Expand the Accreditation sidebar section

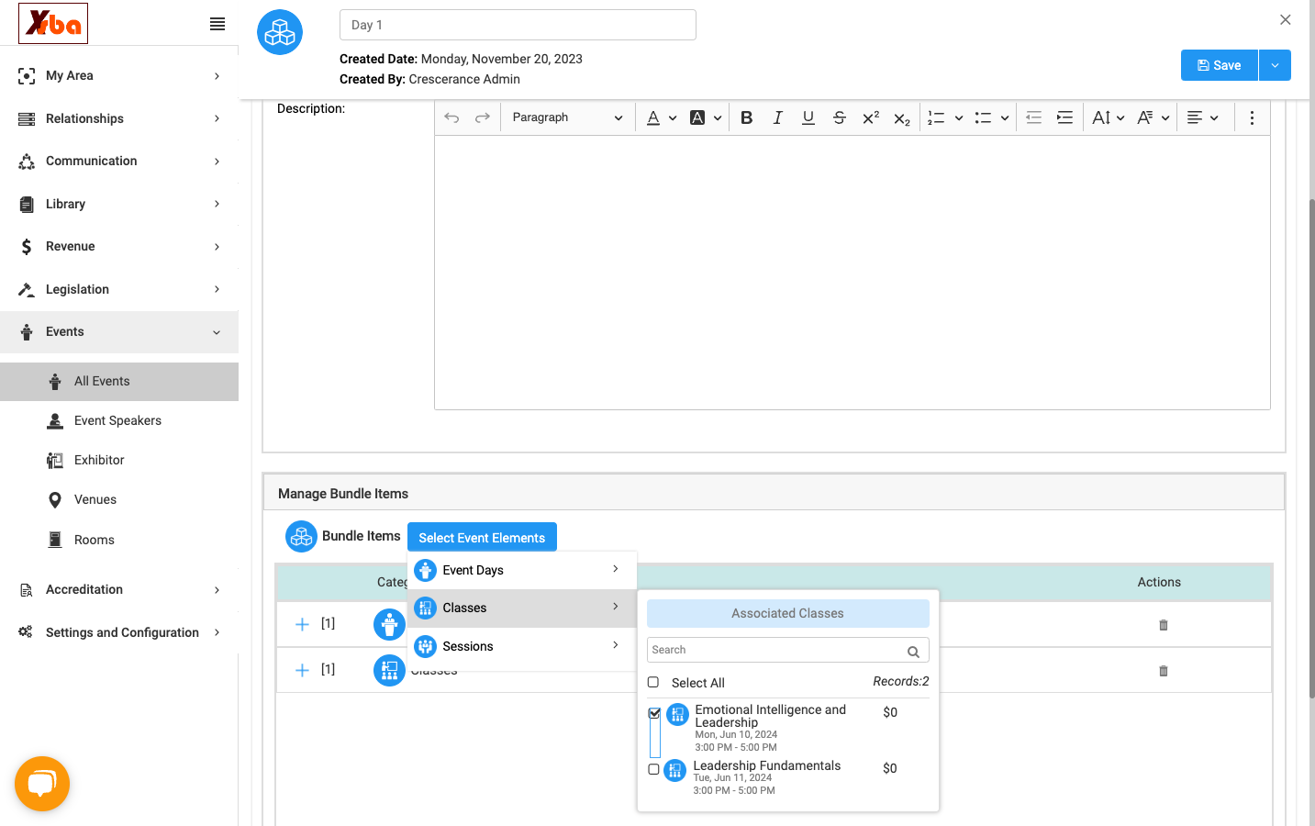119,589
